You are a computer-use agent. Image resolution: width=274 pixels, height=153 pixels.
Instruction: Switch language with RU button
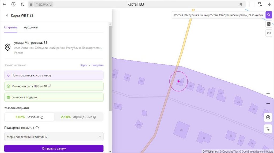pyautogui.click(x=269, y=33)
